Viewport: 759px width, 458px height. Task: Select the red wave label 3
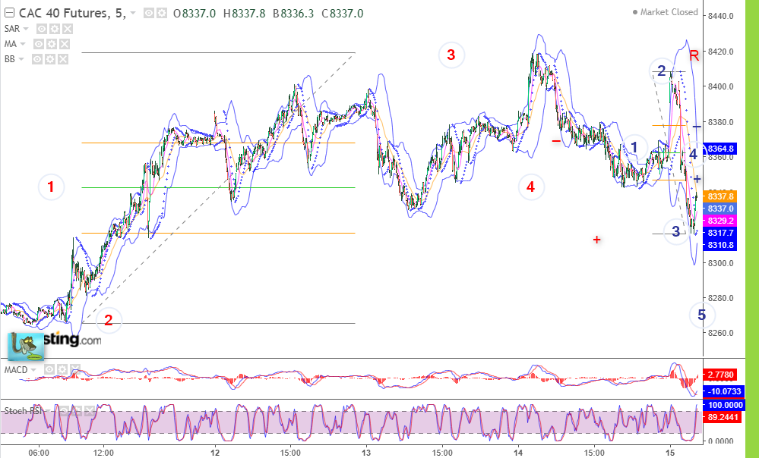pos(451,55)
